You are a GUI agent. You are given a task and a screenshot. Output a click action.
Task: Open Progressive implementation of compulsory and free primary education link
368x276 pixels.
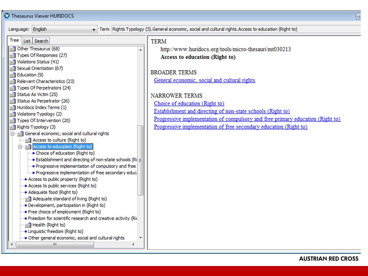pos(247,119)
